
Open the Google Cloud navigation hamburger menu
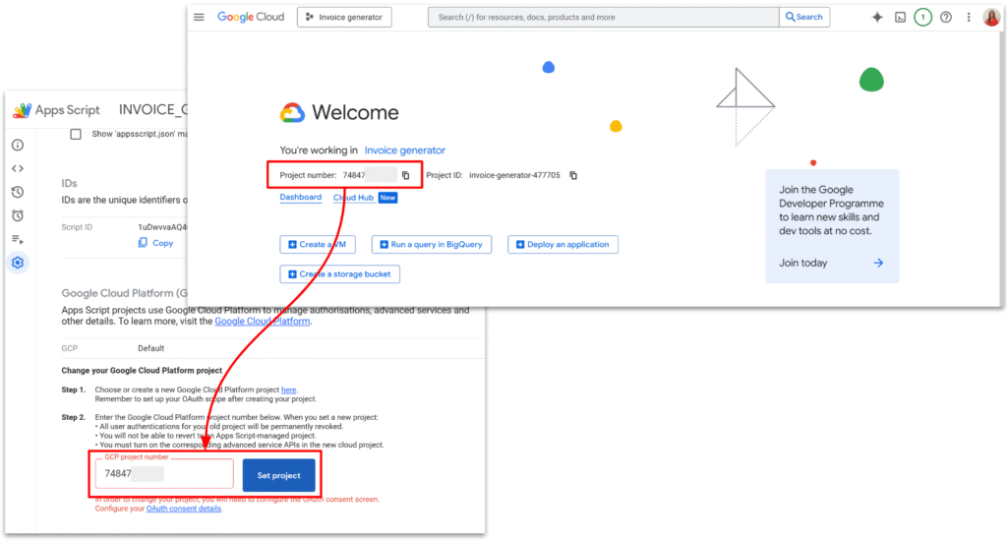coord(200,17)
